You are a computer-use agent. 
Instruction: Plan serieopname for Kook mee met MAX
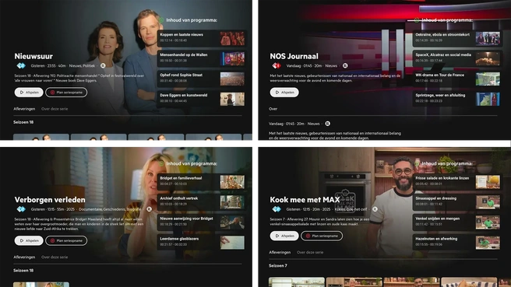click(322, 236)
